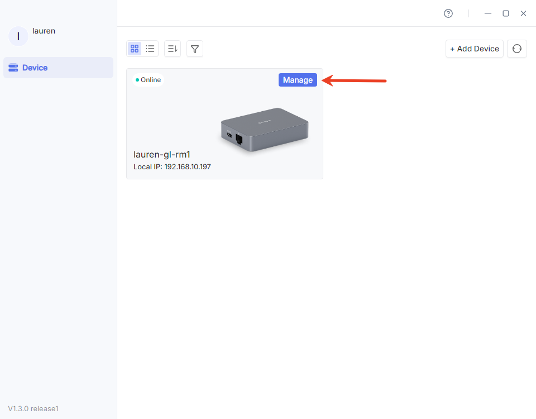Viewport: 536px width, 419px height.
Task: Click the Online status badge
Action: tap(148, 80)
